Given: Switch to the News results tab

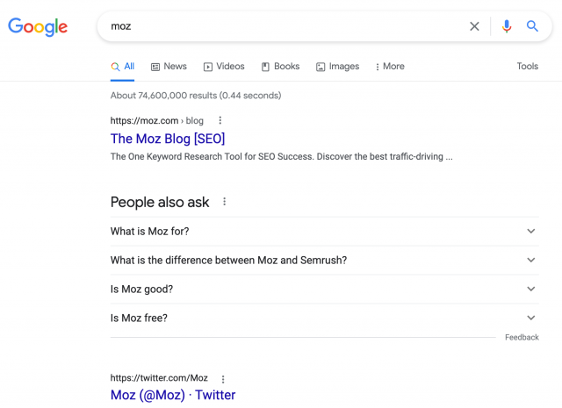Looking at the screenshot, I should 169,67.
